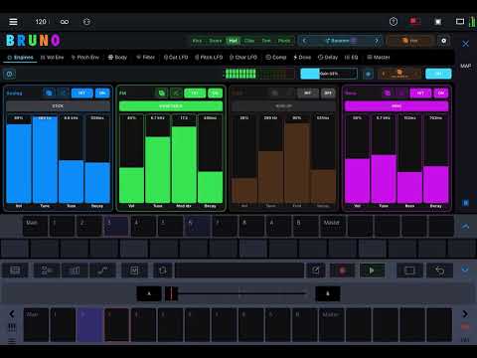Go to the next preset with right chevron
The width and height of the screenshot is (477, 358).
(377, 41)
